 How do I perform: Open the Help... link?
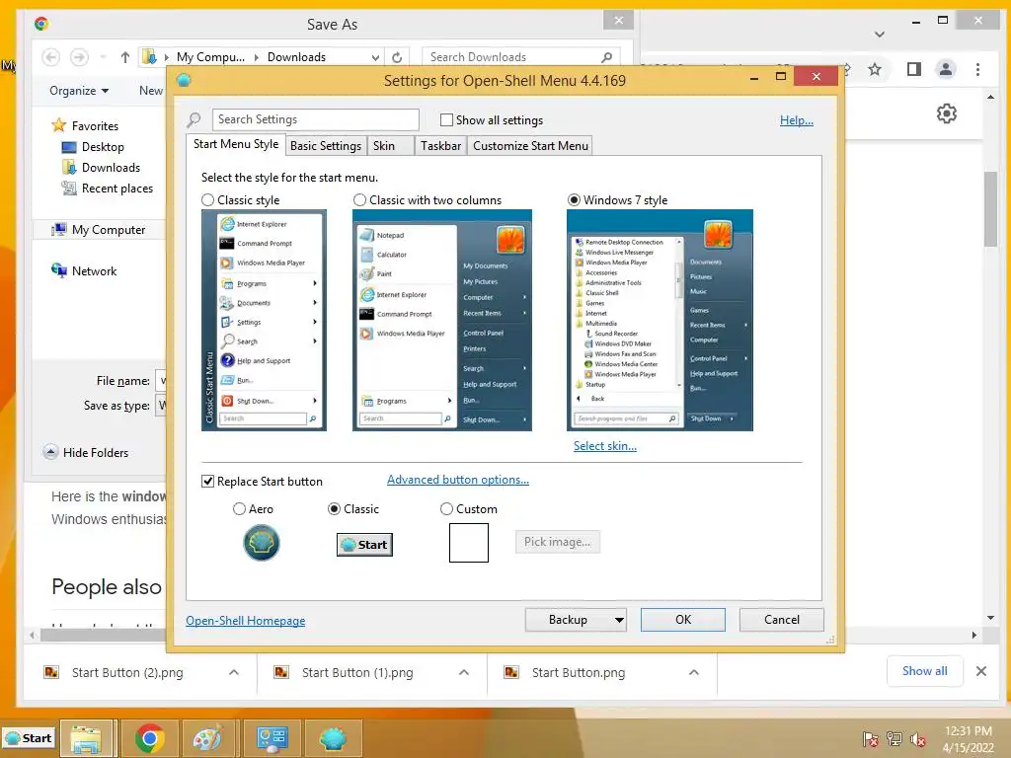(797, 120)
